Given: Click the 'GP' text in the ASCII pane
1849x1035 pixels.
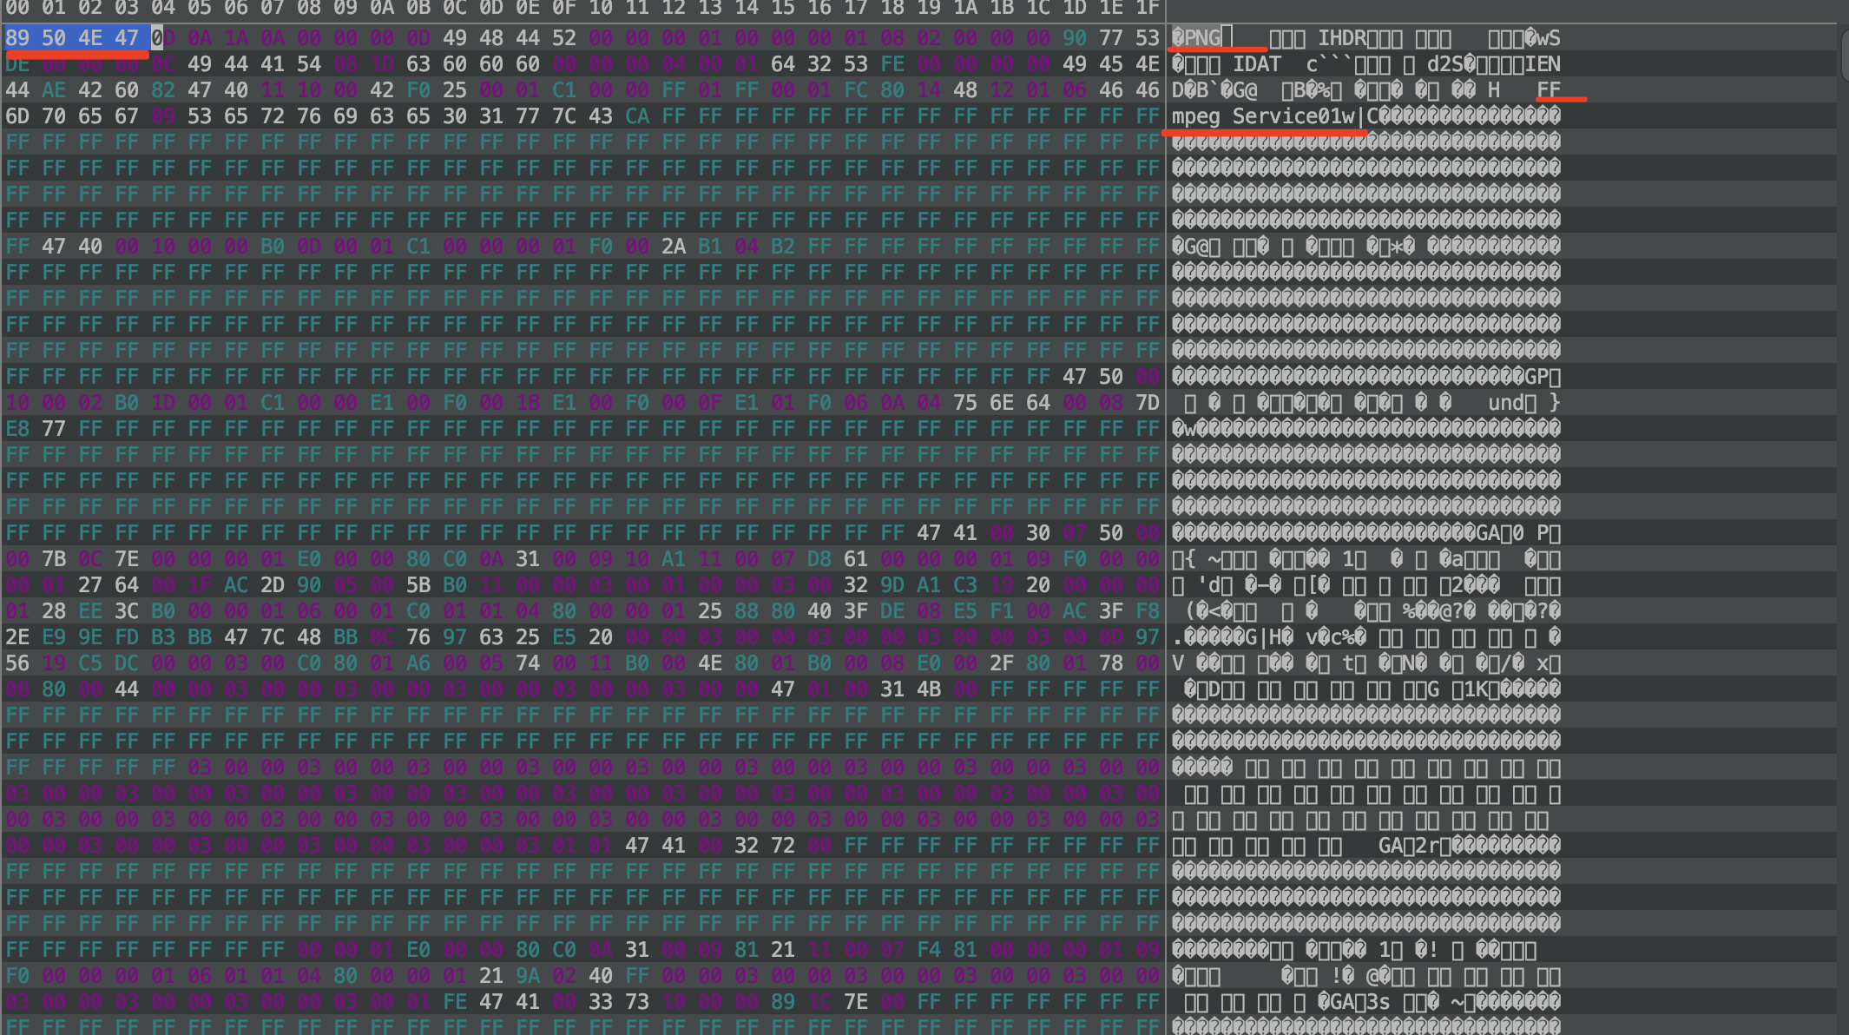Looking at the screenshot, I should pyautogui.click(x=1536, y=377).
